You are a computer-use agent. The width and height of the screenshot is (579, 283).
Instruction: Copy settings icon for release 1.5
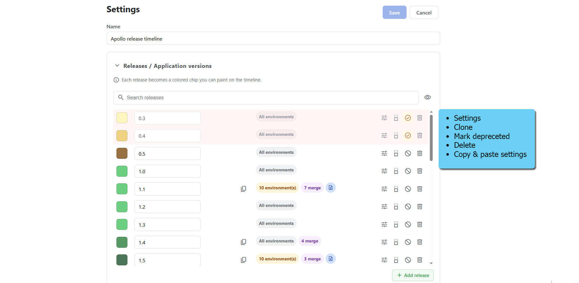tap(243, 260)
